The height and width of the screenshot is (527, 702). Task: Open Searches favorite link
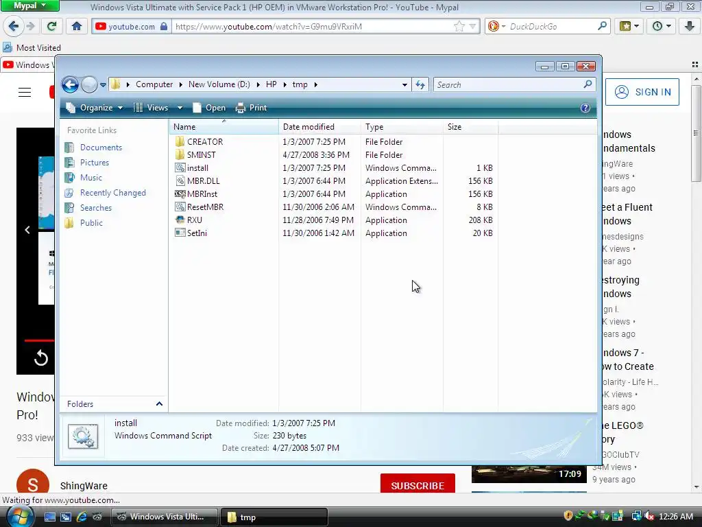coord(96,208)
